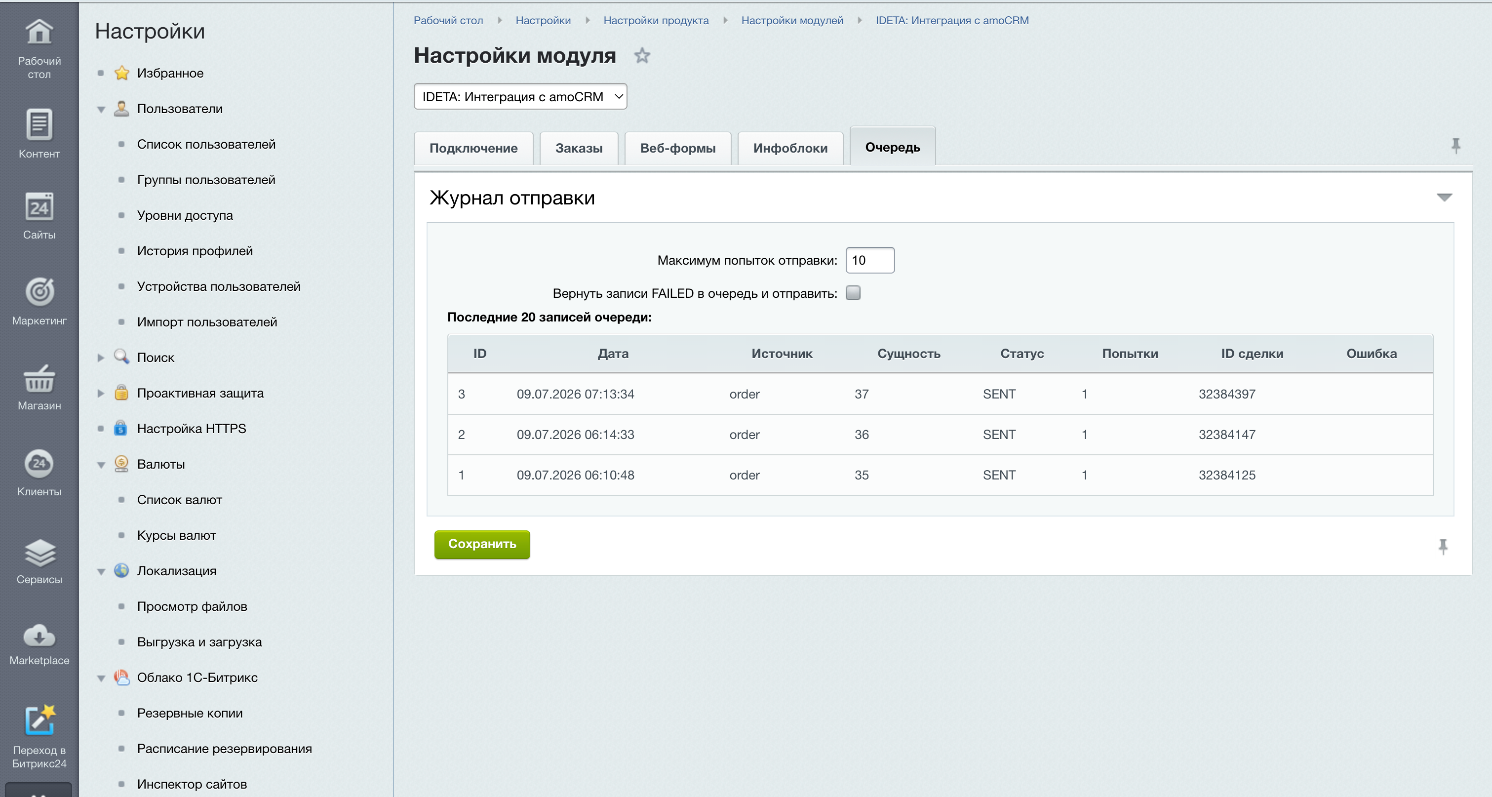Switch to the Веб-формы tab
This screenshot has height=797, width=1492.
[x=678, y=148]
